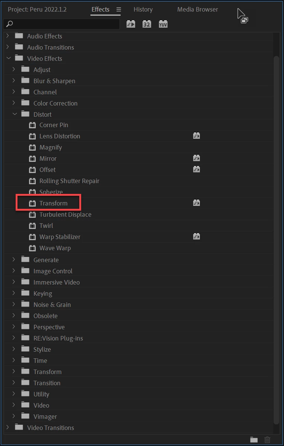
Task: Switch to the History tab
Action: (x=143, y=9)
